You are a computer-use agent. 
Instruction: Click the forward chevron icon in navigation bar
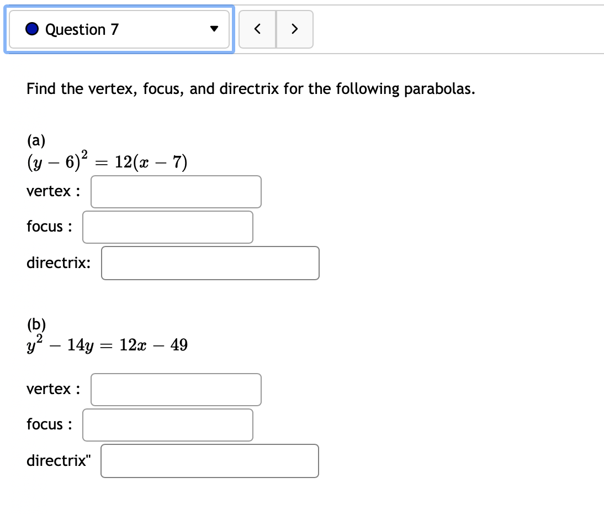pos(294,29)
